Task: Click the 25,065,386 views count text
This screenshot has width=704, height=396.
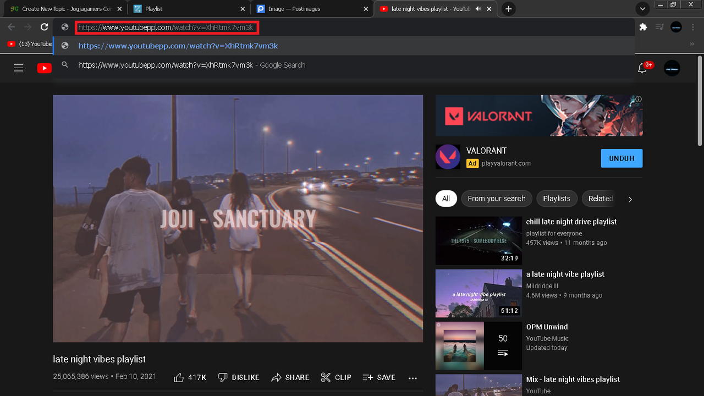Action: click(81, 377)
